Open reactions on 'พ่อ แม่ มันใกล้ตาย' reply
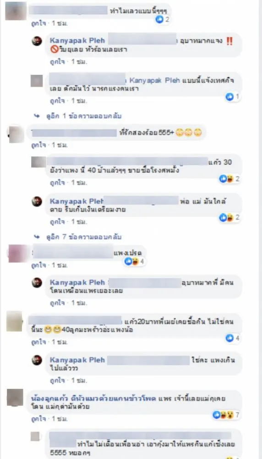 coord(229,217)
